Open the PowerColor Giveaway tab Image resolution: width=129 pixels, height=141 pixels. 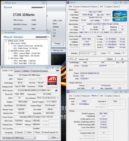tap(39, 71)
